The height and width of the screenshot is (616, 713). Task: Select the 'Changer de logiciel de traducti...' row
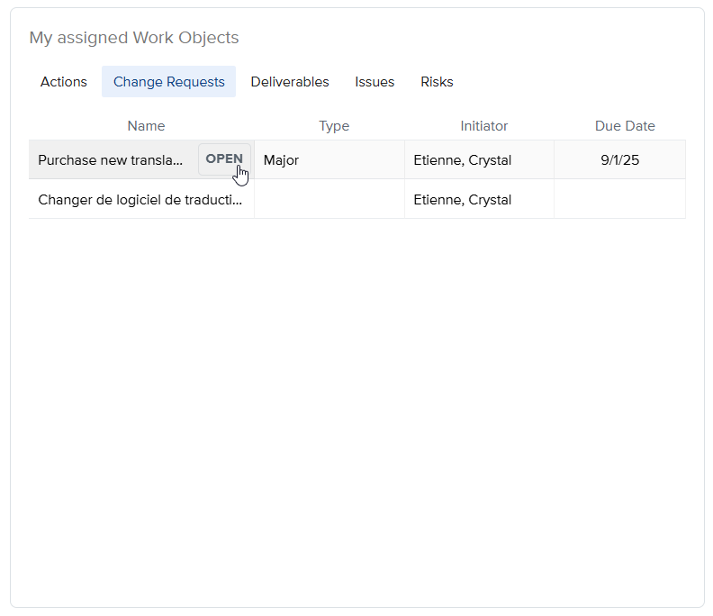pyautogui.click(x=140, y=200)
